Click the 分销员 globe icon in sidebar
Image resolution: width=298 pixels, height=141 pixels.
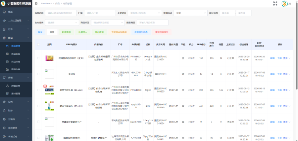(x=4, y=119)
